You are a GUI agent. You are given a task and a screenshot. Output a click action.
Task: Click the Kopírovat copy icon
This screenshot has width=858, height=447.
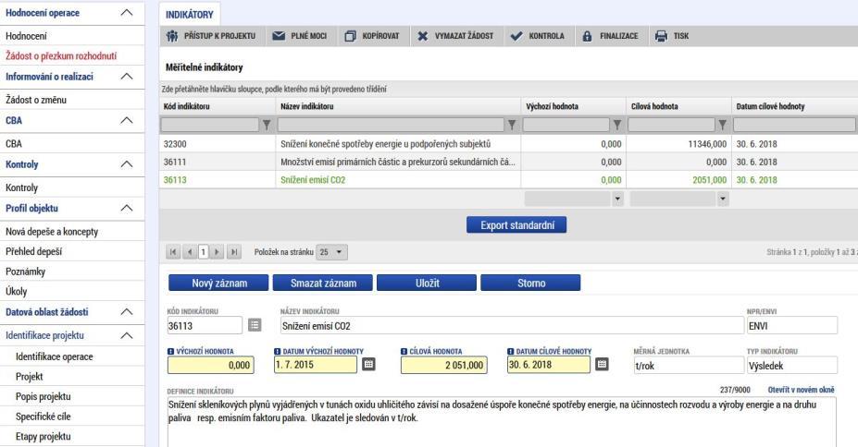[x=350, y=36]
